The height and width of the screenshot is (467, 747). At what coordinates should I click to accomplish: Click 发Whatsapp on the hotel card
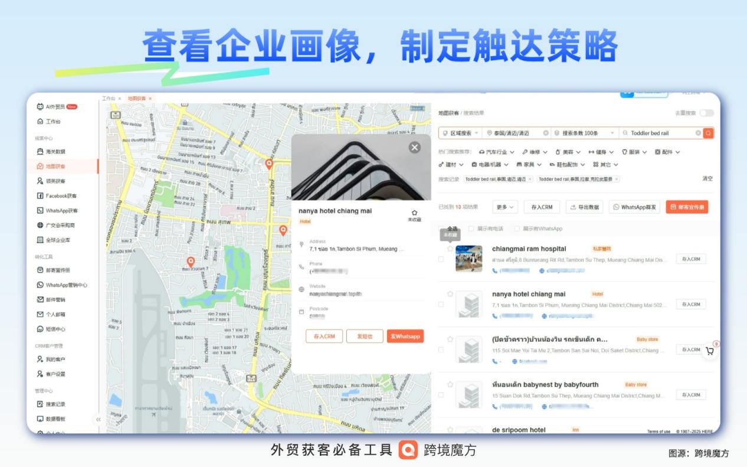click(405, 336)
